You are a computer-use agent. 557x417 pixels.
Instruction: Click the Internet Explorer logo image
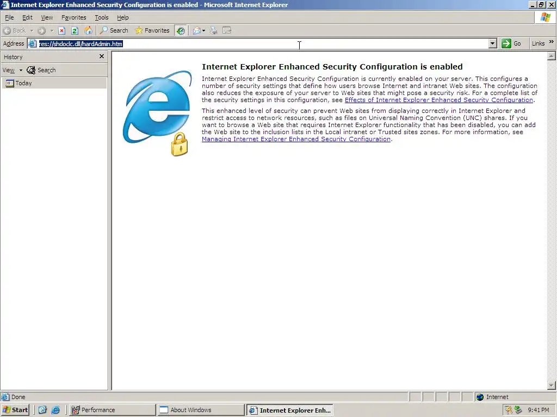157,113
